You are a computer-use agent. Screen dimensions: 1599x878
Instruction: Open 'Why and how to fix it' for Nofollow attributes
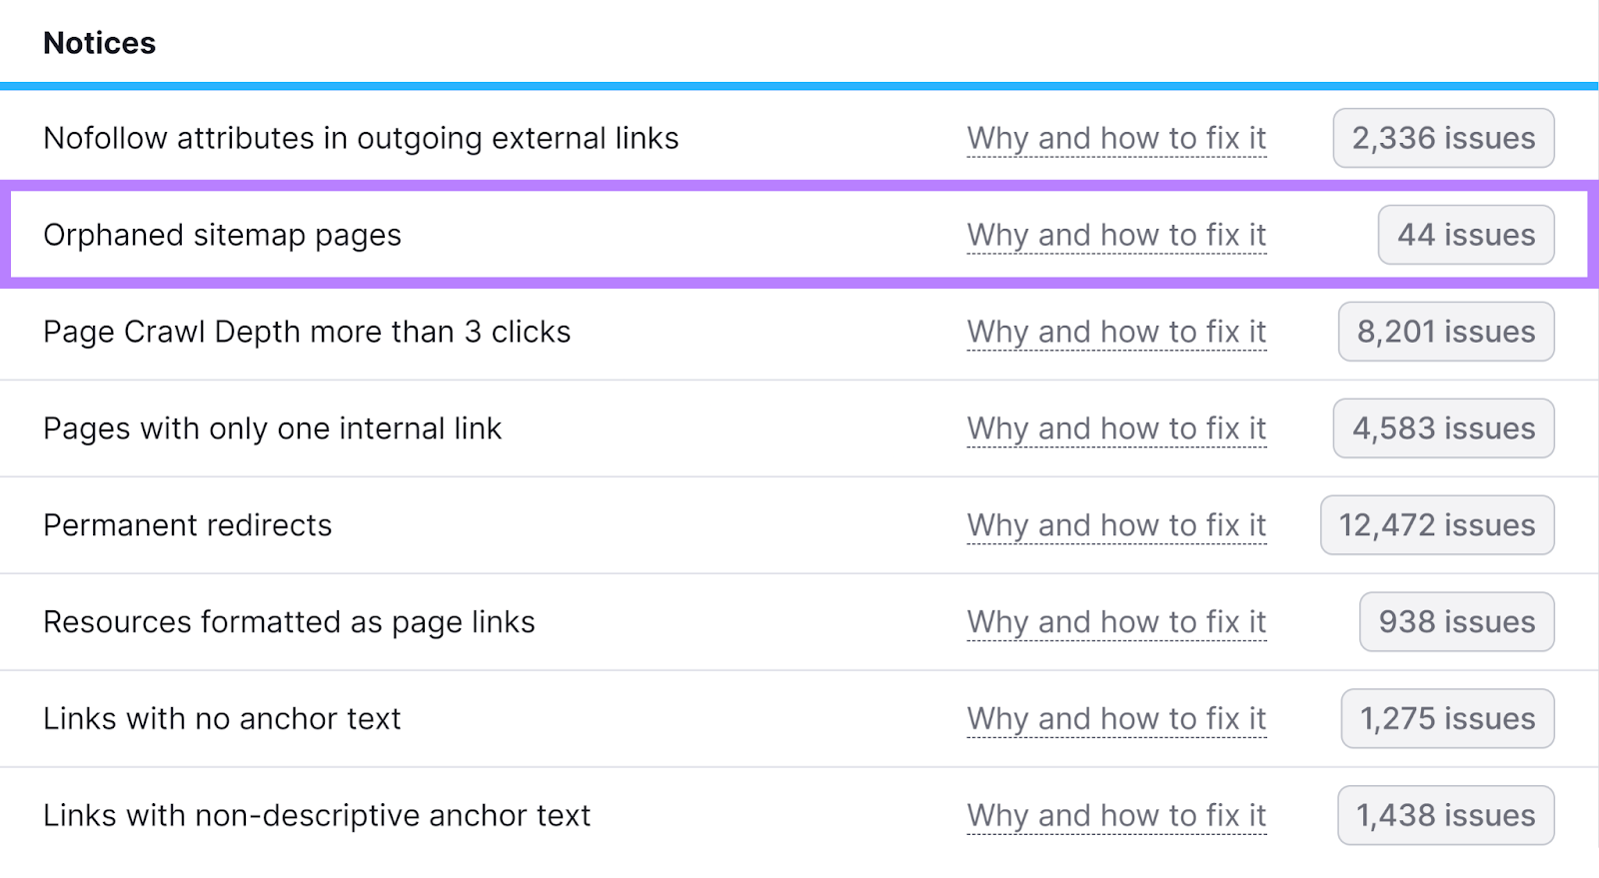1116,138
